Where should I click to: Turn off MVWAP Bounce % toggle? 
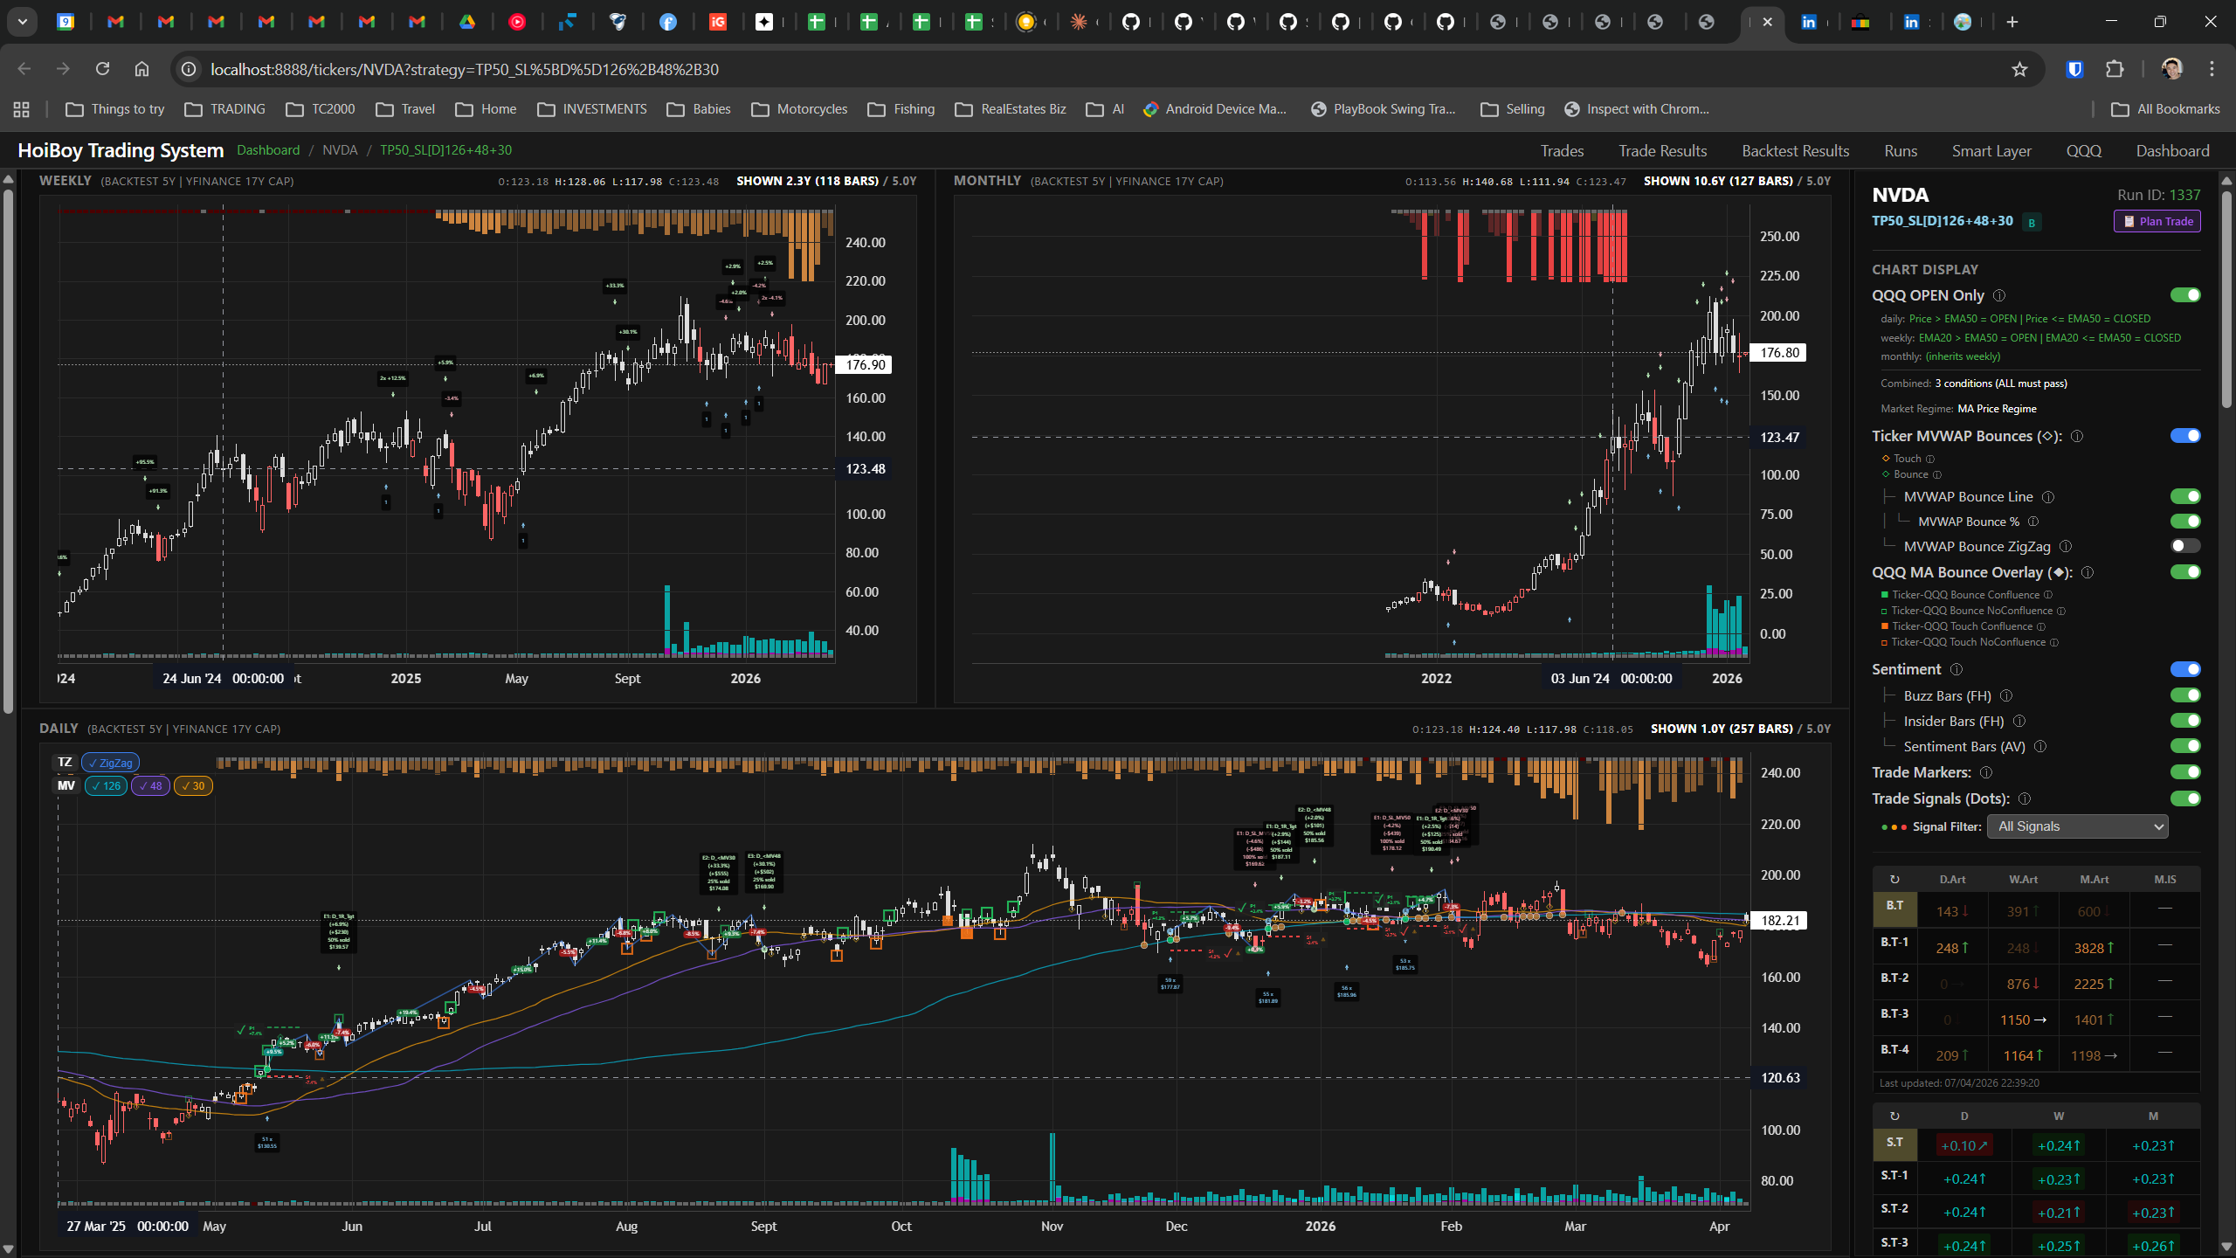[2185, 522]
